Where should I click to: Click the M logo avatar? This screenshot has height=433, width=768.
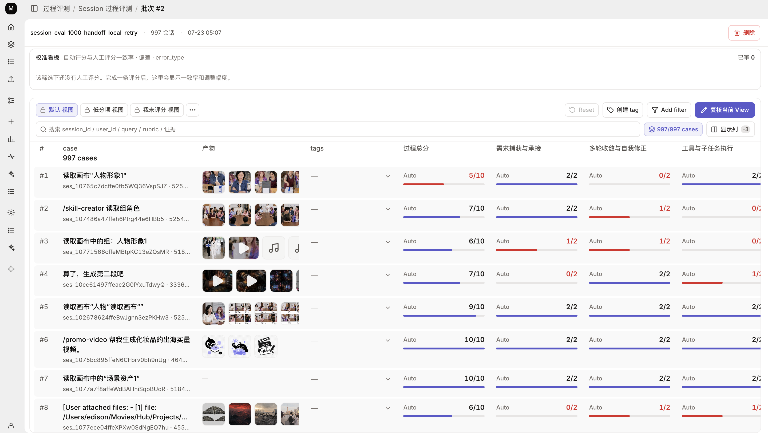(x=11, y=8)
